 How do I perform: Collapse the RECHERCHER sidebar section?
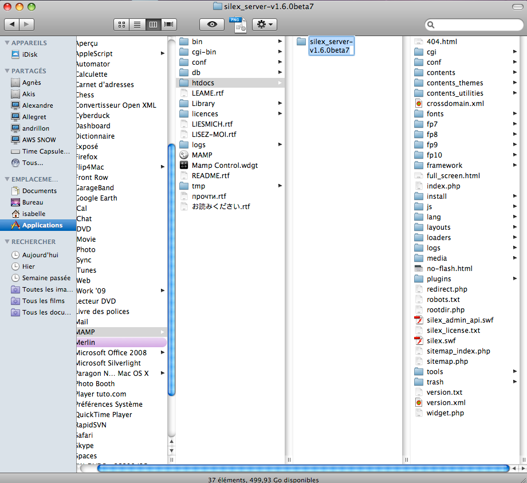(7, 242)
